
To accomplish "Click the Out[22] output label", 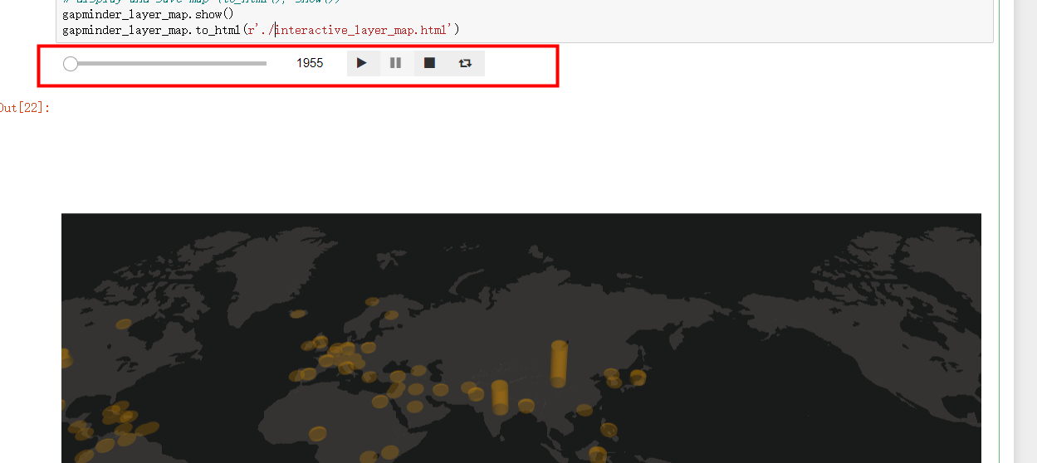I will [x=24, y=107].
